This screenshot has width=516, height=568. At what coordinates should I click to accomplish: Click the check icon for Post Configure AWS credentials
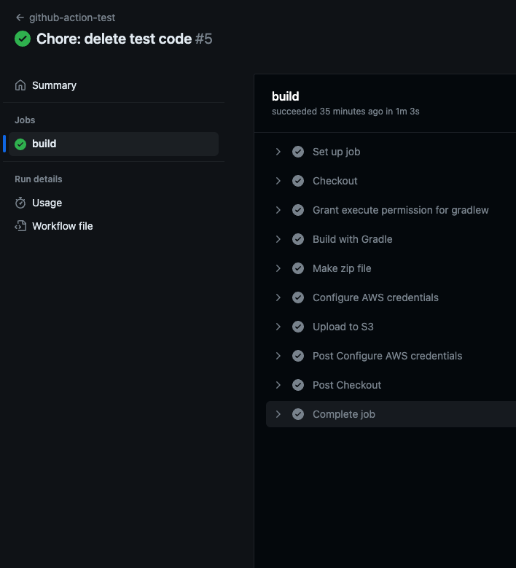pyautogui.click(x=298, y=356)
